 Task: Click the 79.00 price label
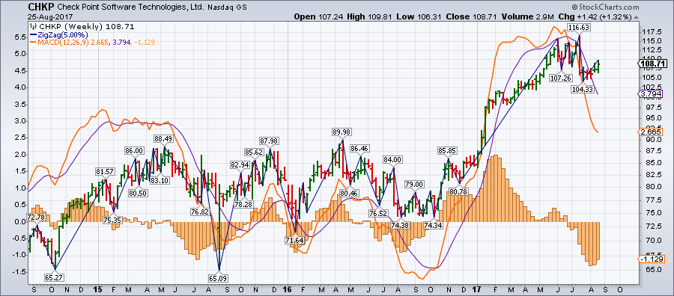pyautogui.click(x=415, y=185)
